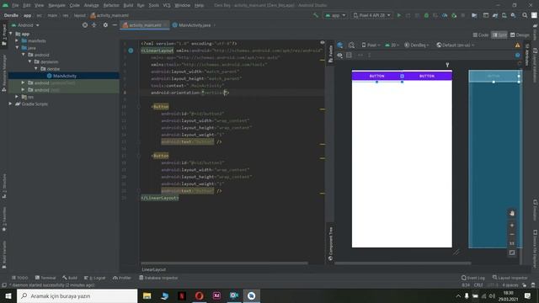Click Collapse All icon in project panel
Screen dimensions: 539x303
[93, 25]
